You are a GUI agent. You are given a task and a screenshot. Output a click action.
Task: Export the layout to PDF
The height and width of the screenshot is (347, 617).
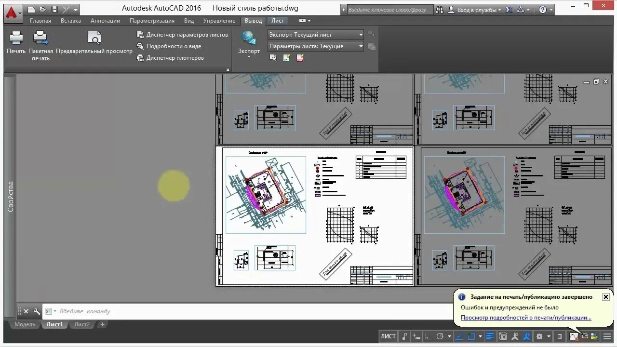tap(299, 57)
